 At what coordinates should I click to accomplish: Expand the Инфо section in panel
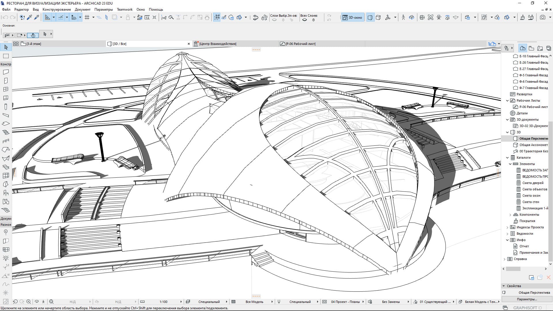pos(507,240)
